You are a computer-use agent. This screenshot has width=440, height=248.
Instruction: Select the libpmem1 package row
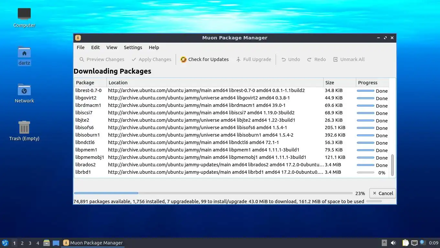(231, 150)
